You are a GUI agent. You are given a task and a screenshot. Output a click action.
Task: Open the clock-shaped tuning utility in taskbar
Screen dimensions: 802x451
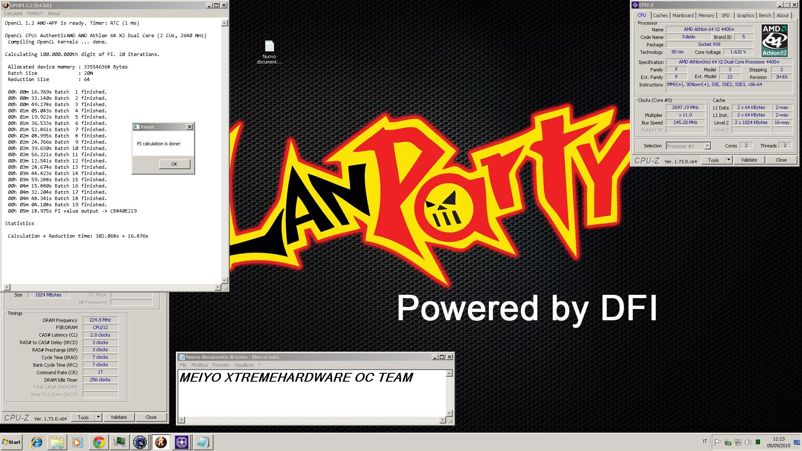140,442
